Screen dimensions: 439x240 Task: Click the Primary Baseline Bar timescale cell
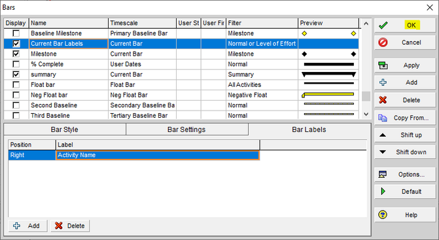[142, 33]
